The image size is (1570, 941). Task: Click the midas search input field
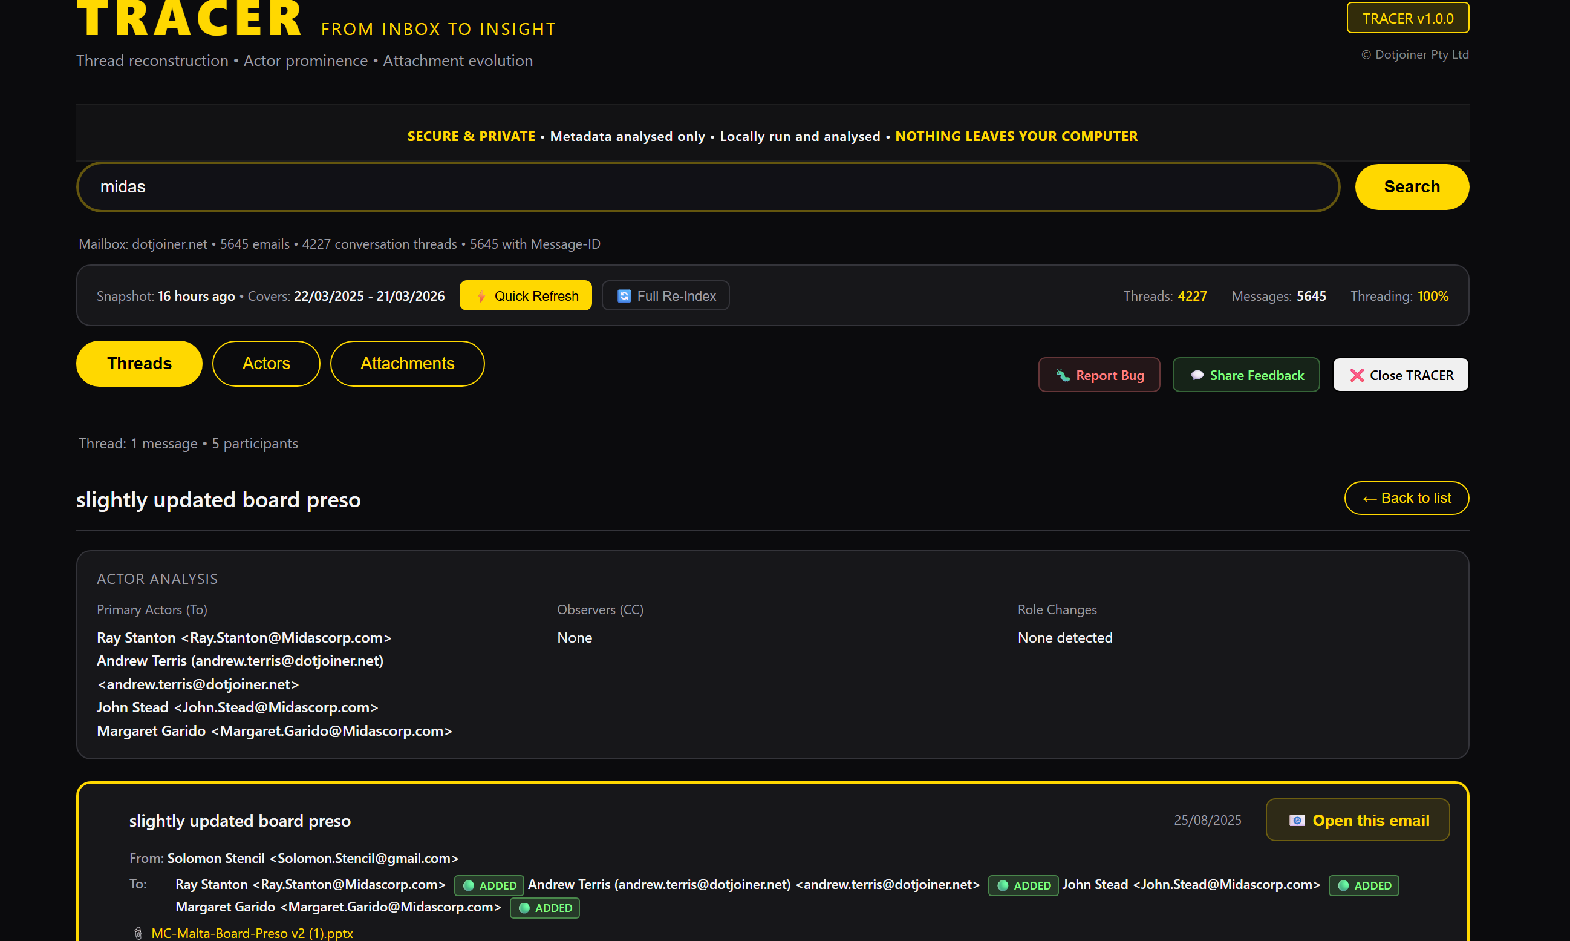coord(708,187)
